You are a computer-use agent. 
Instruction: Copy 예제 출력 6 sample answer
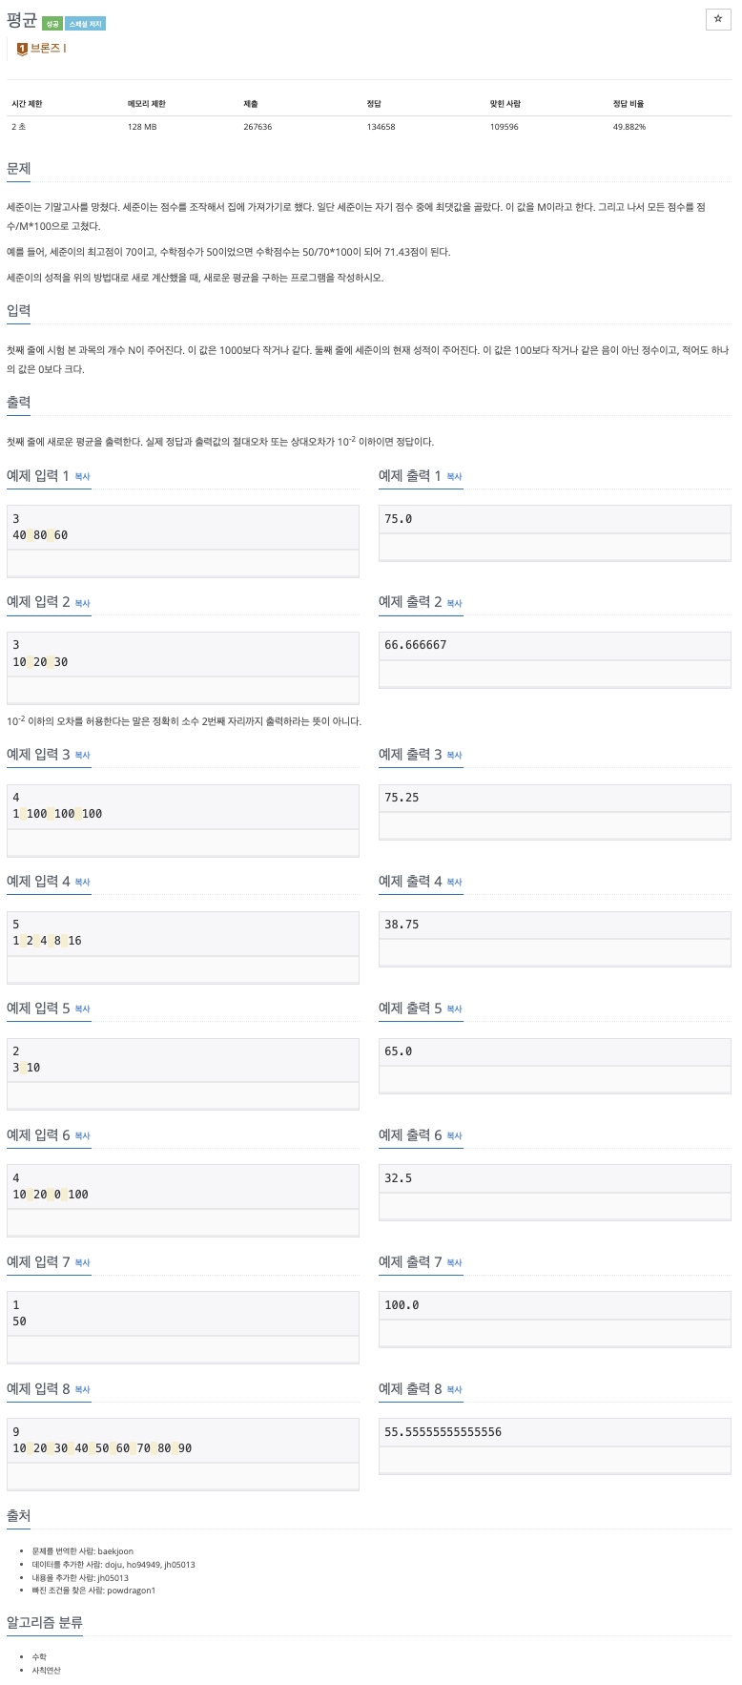click(454, 1135)
